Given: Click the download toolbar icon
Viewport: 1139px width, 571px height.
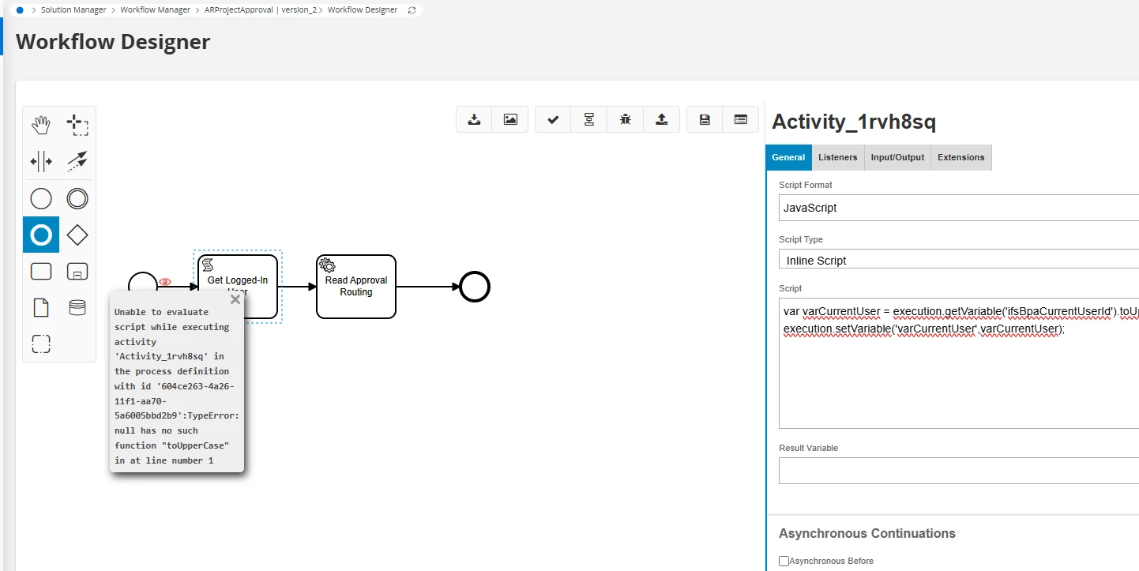Looking at the screenshot, I should 474,119.
